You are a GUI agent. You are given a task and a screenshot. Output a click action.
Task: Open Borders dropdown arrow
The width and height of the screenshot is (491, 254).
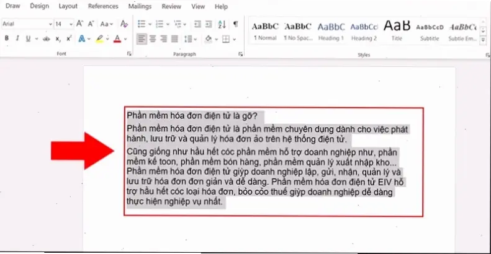click(234, 39)
